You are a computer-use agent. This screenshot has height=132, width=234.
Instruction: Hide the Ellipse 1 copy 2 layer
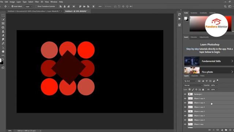coord(185,120)
